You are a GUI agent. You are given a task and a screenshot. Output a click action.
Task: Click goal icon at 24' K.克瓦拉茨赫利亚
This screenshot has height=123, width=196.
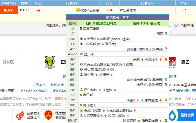pos(82,39)
